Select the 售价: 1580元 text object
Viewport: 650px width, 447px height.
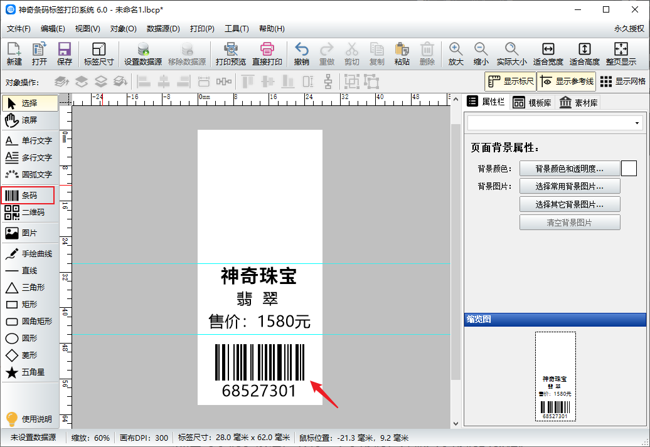(x=260, y=321)
